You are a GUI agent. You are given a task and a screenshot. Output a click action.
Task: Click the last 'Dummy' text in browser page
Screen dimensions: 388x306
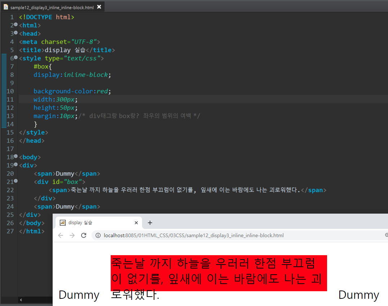coord(358,295)
